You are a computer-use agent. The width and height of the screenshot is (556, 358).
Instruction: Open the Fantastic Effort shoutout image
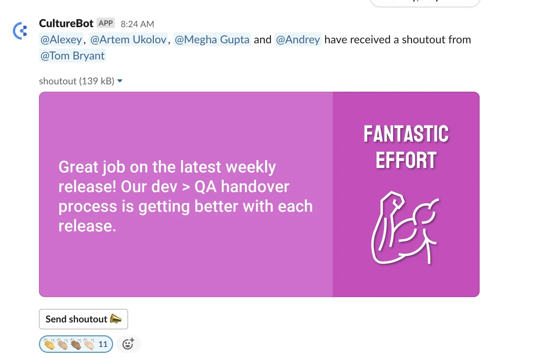[259, 194]
